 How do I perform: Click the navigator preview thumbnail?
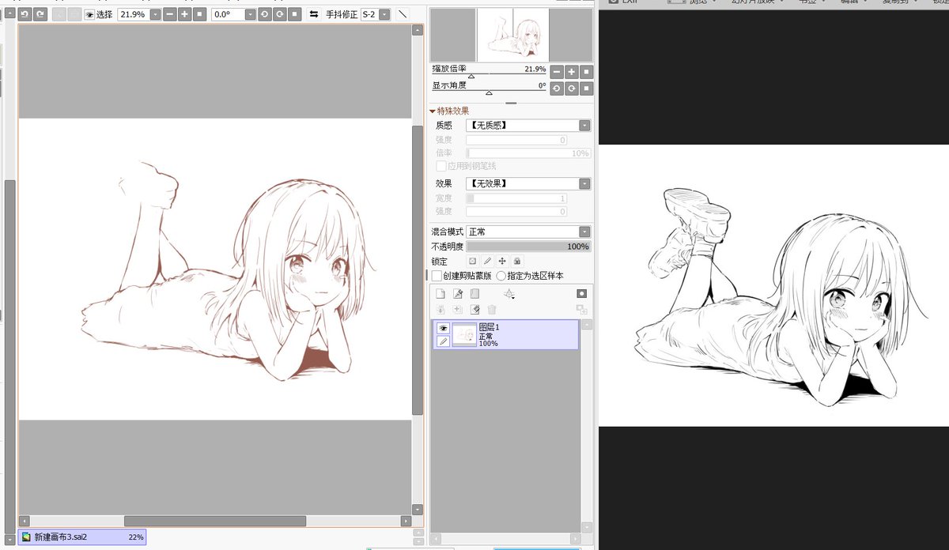coord(513,35)
